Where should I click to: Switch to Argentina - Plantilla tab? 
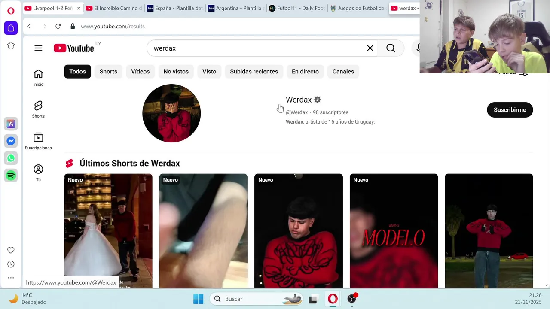pos(236,8)
